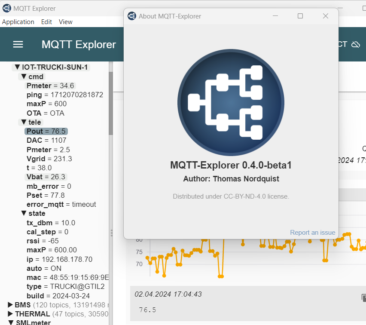The height and width of the screenshot is (325, 366).
Task: Select the Vgrid = 231.3 topic
Action: 49,159
